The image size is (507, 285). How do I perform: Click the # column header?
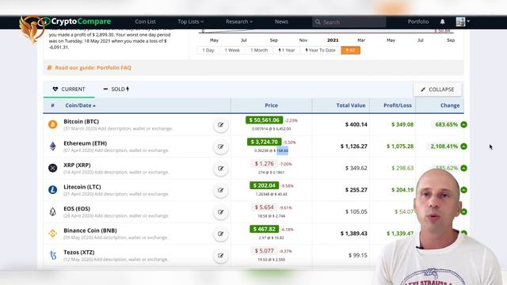pyautogui.click(x=53, y=105)
